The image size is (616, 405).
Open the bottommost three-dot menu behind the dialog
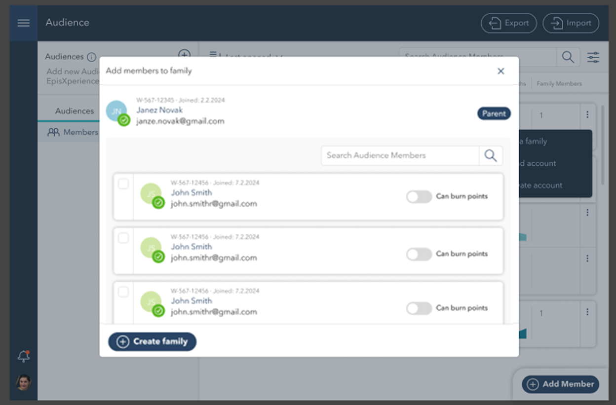pyautogui.click(x=587, y=312)
